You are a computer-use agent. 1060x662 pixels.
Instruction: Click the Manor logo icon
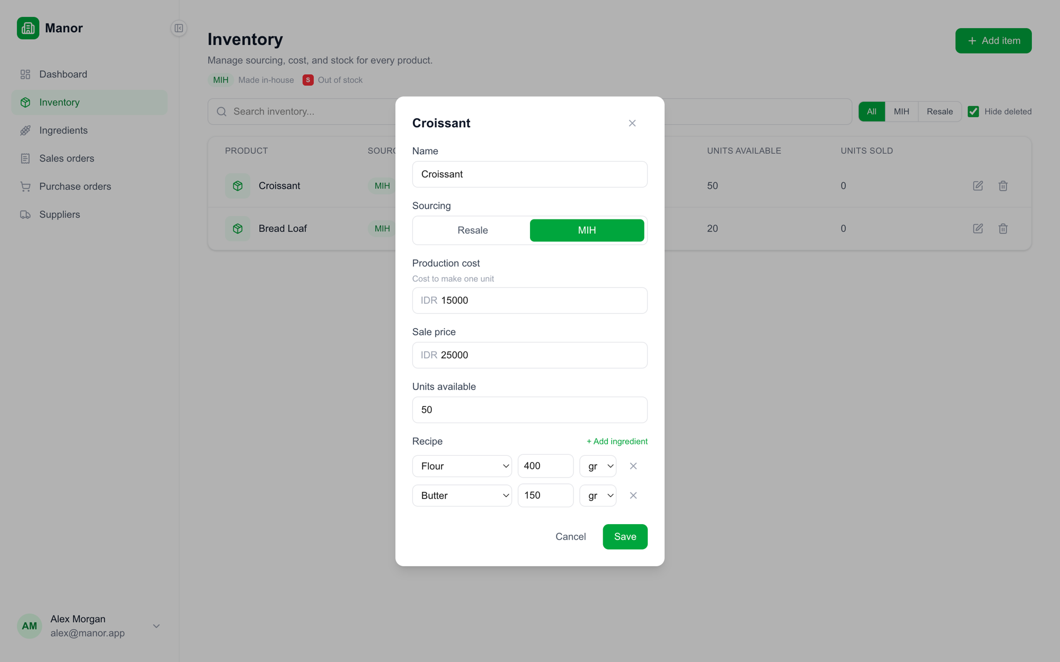(28, 28)
